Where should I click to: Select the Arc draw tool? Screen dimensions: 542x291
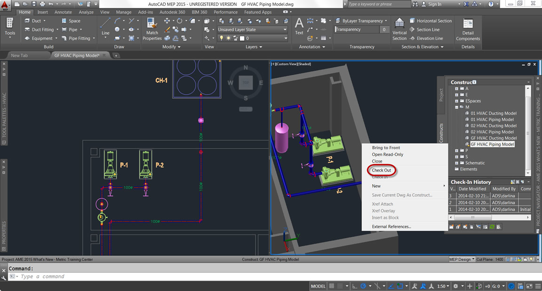117,21
